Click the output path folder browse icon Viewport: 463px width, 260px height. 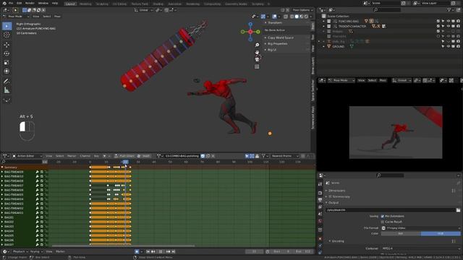tap(458, 210)
